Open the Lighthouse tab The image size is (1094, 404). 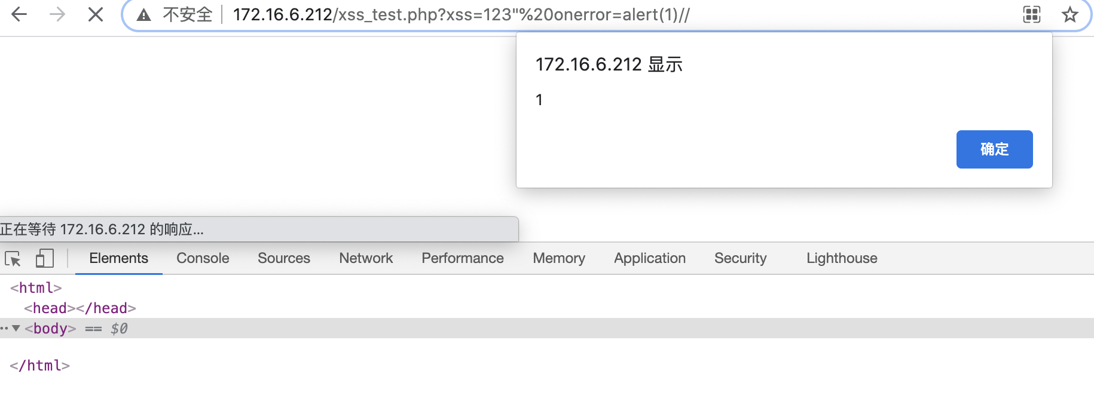point(842,258)
